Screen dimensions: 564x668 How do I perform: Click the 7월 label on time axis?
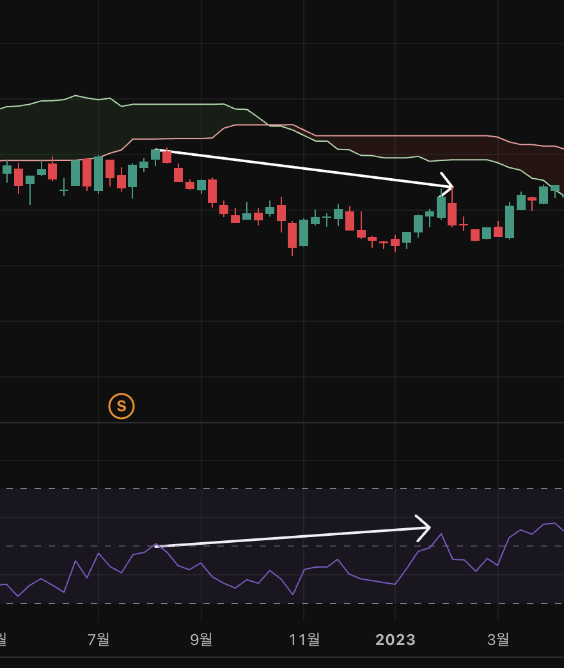coord(98,639)
